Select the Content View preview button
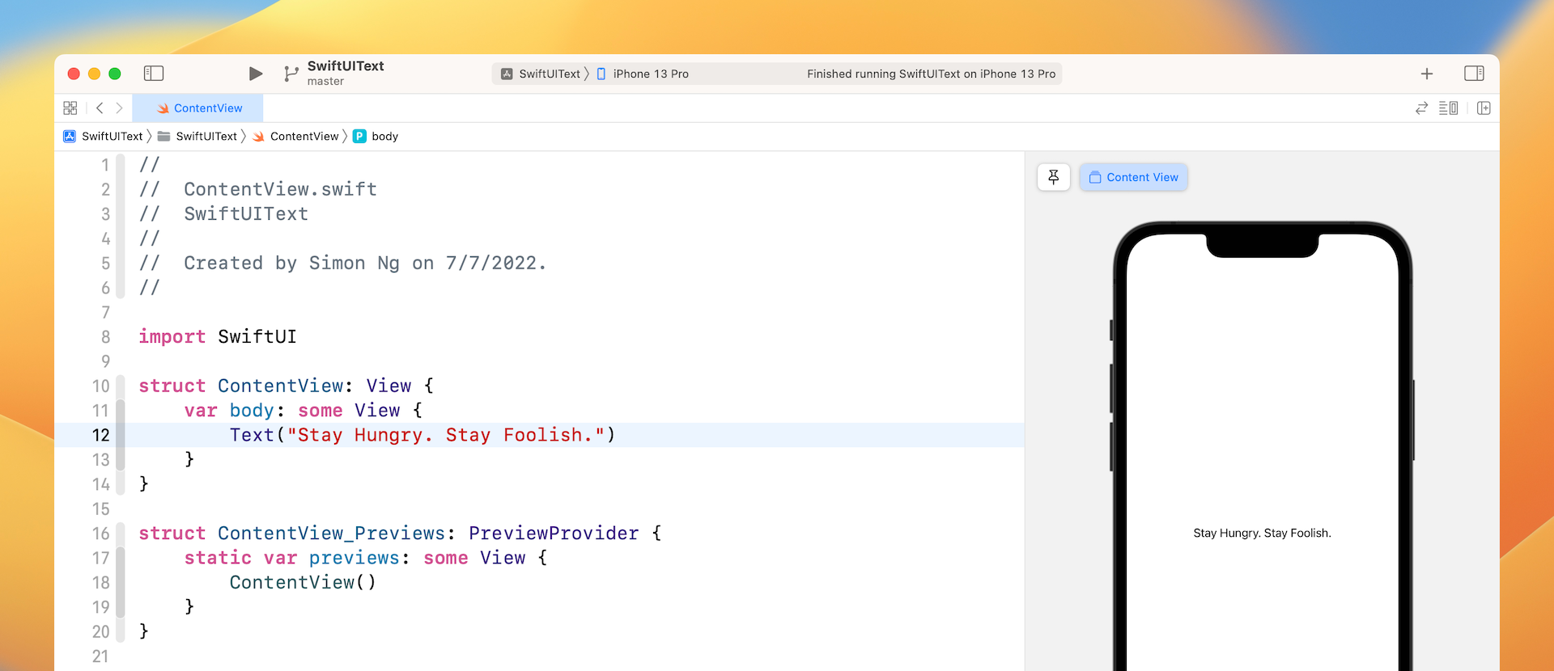Viewport: 1554px width, 671px height. (x=1133, y=177)
